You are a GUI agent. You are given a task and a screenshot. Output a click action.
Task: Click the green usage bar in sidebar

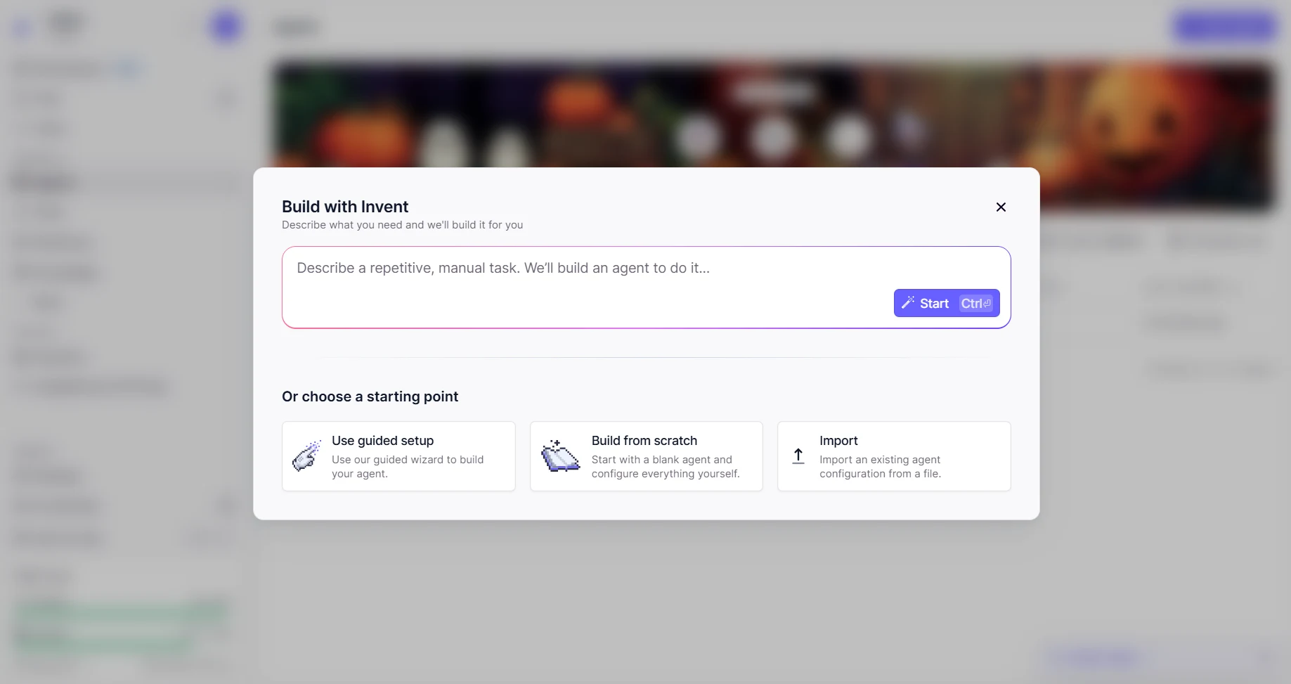click(119, 612)
